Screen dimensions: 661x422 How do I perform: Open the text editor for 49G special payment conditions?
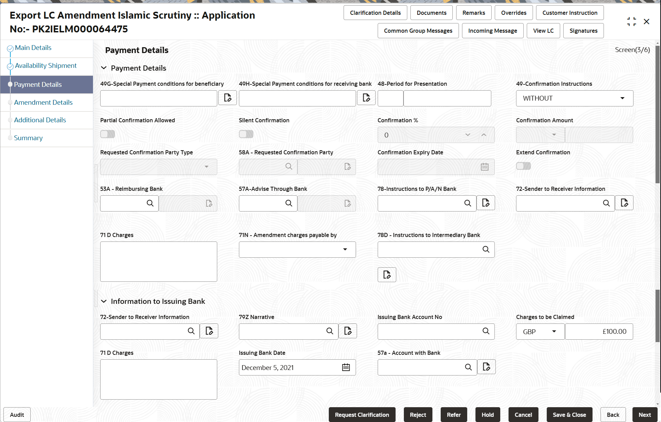click(227, 98)
